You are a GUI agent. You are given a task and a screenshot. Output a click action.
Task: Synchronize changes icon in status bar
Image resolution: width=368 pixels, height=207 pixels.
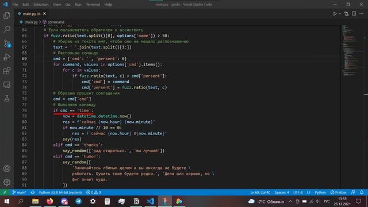(33, 192)
